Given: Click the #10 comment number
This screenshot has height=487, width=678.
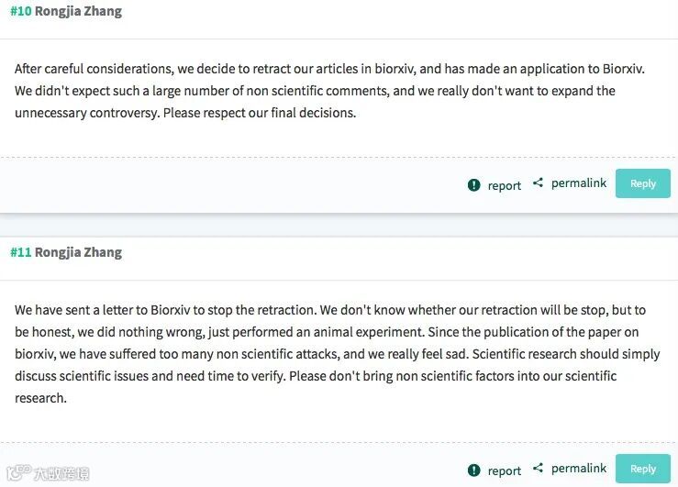Looking at the screenshot, I should click(20, 12).
